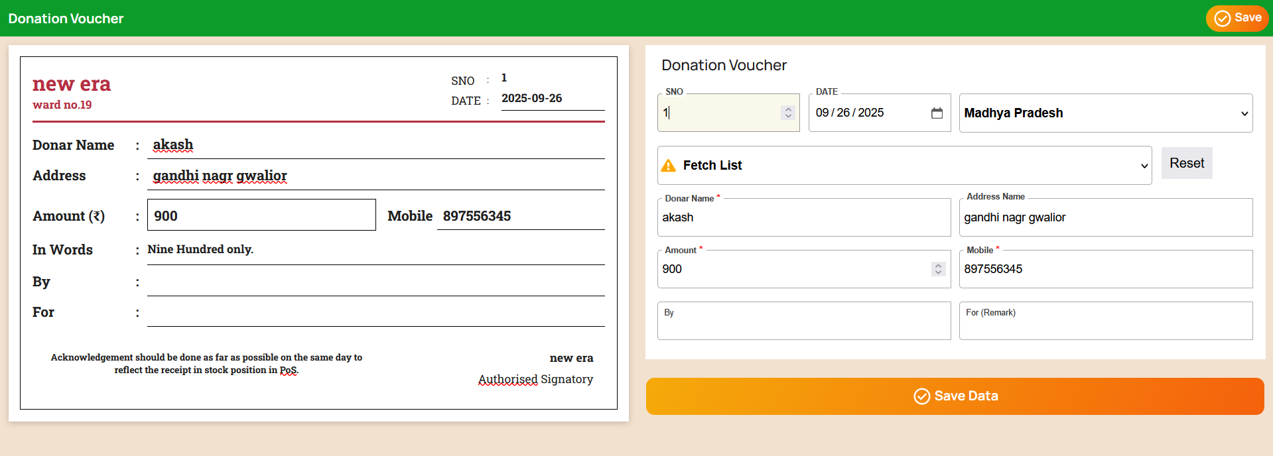Expand the Madhya Pradesh state dropdown
Viewport: 1273px width, 456px height.
pyautogui.click(x=1105, y=113)
